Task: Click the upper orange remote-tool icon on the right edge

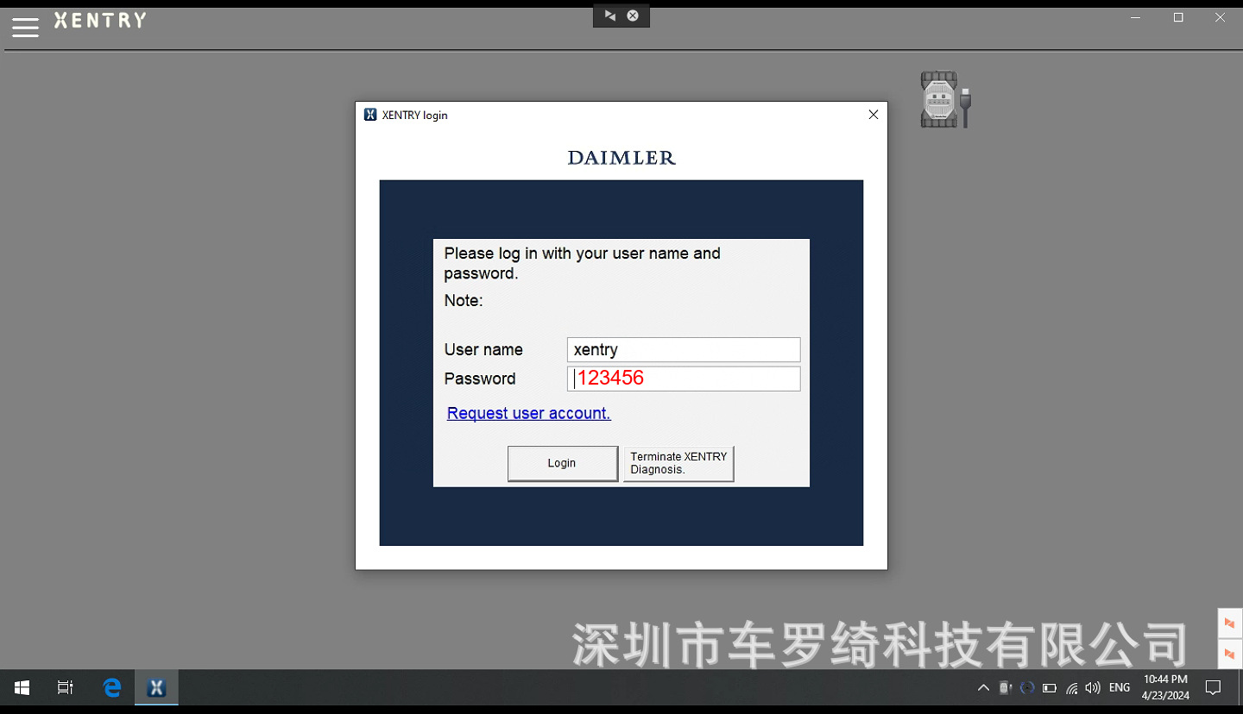Action: point(1230,623)
